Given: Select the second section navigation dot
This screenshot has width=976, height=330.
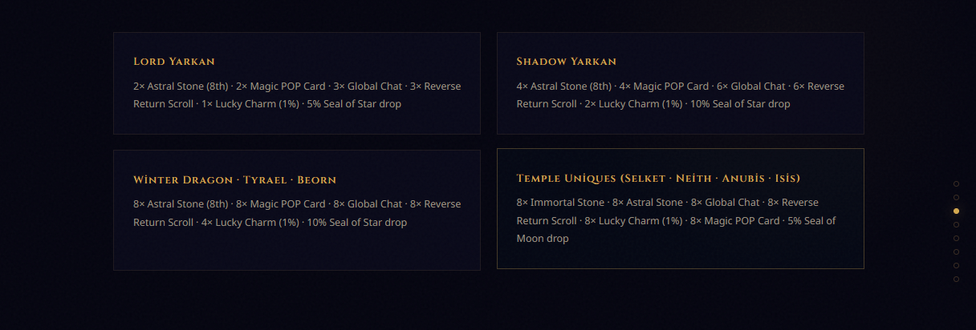Looking at the screenshot, I should pos(956,198).
